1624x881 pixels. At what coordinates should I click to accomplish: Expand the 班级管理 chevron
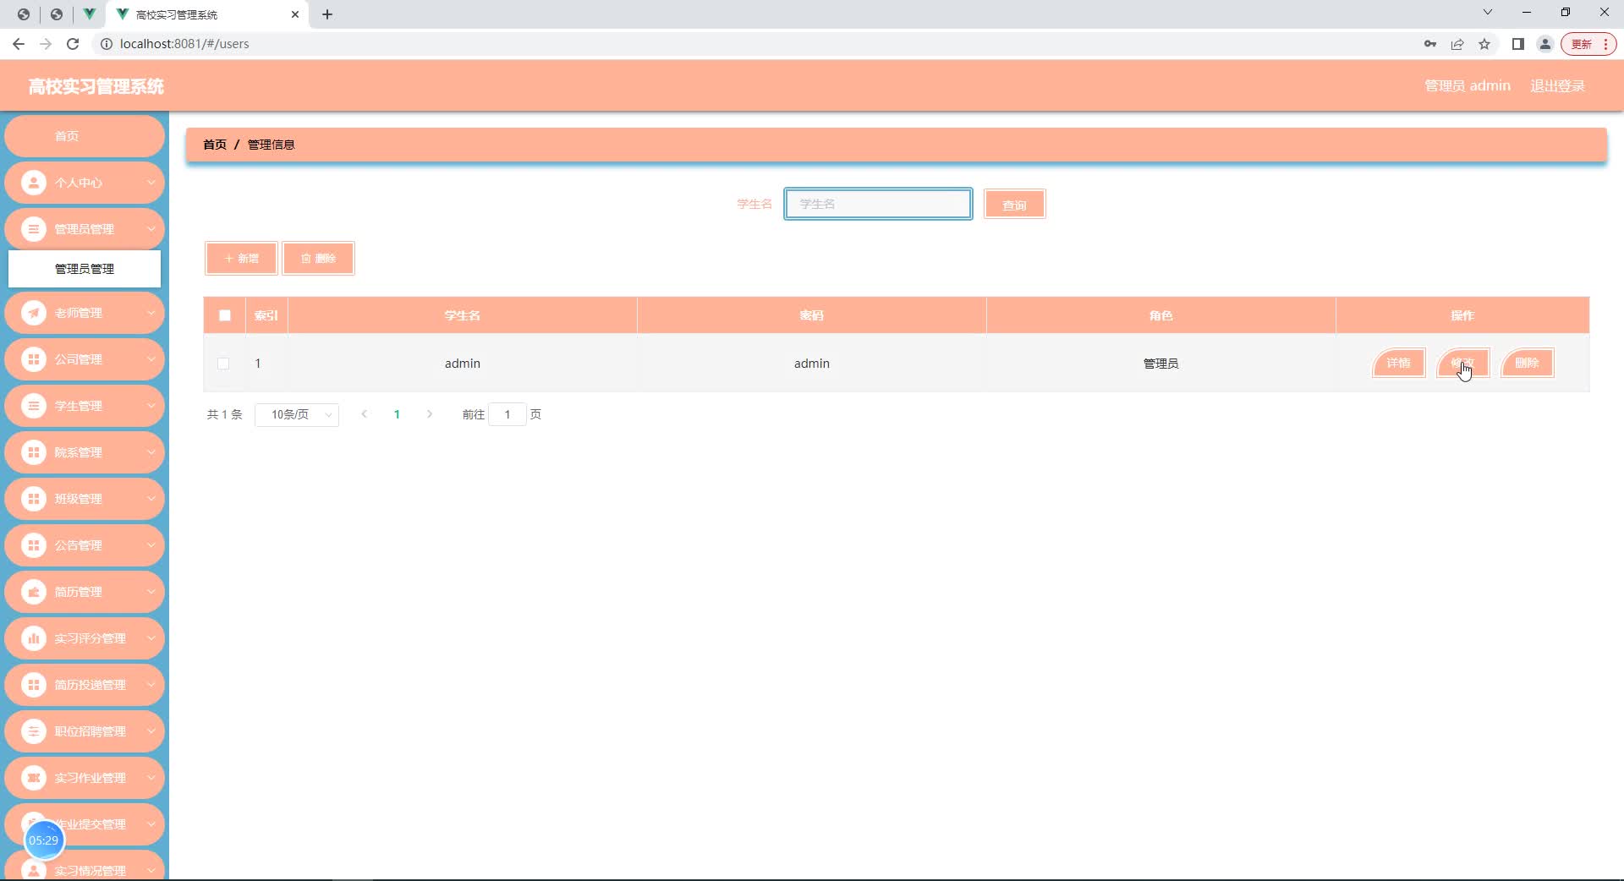[x=151, y=499]
